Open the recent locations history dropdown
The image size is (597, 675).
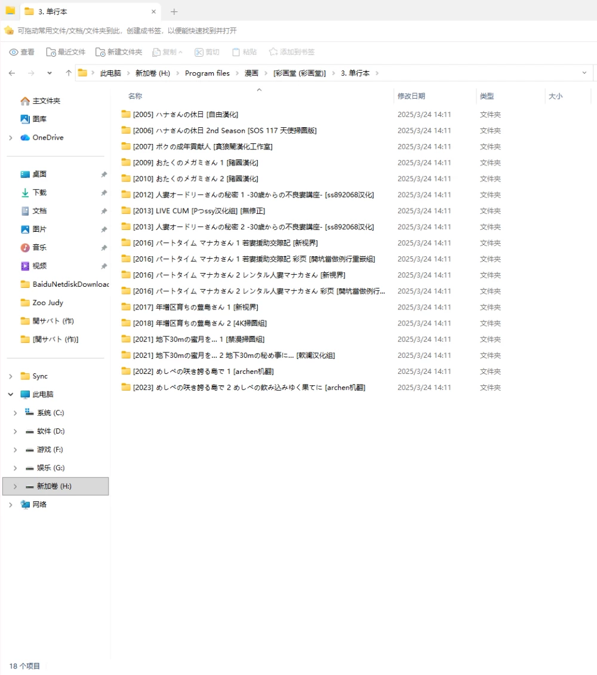50,73
